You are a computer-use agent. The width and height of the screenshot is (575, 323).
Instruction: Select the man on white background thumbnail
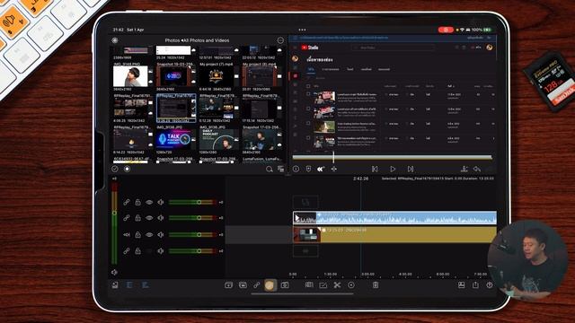point(130,76)
